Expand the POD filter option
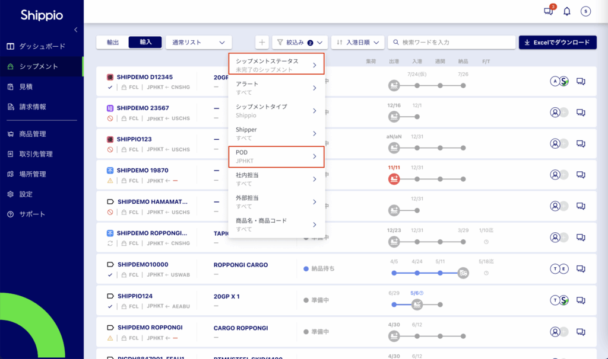This screenshot has width=608, height=359. point(277,156)
